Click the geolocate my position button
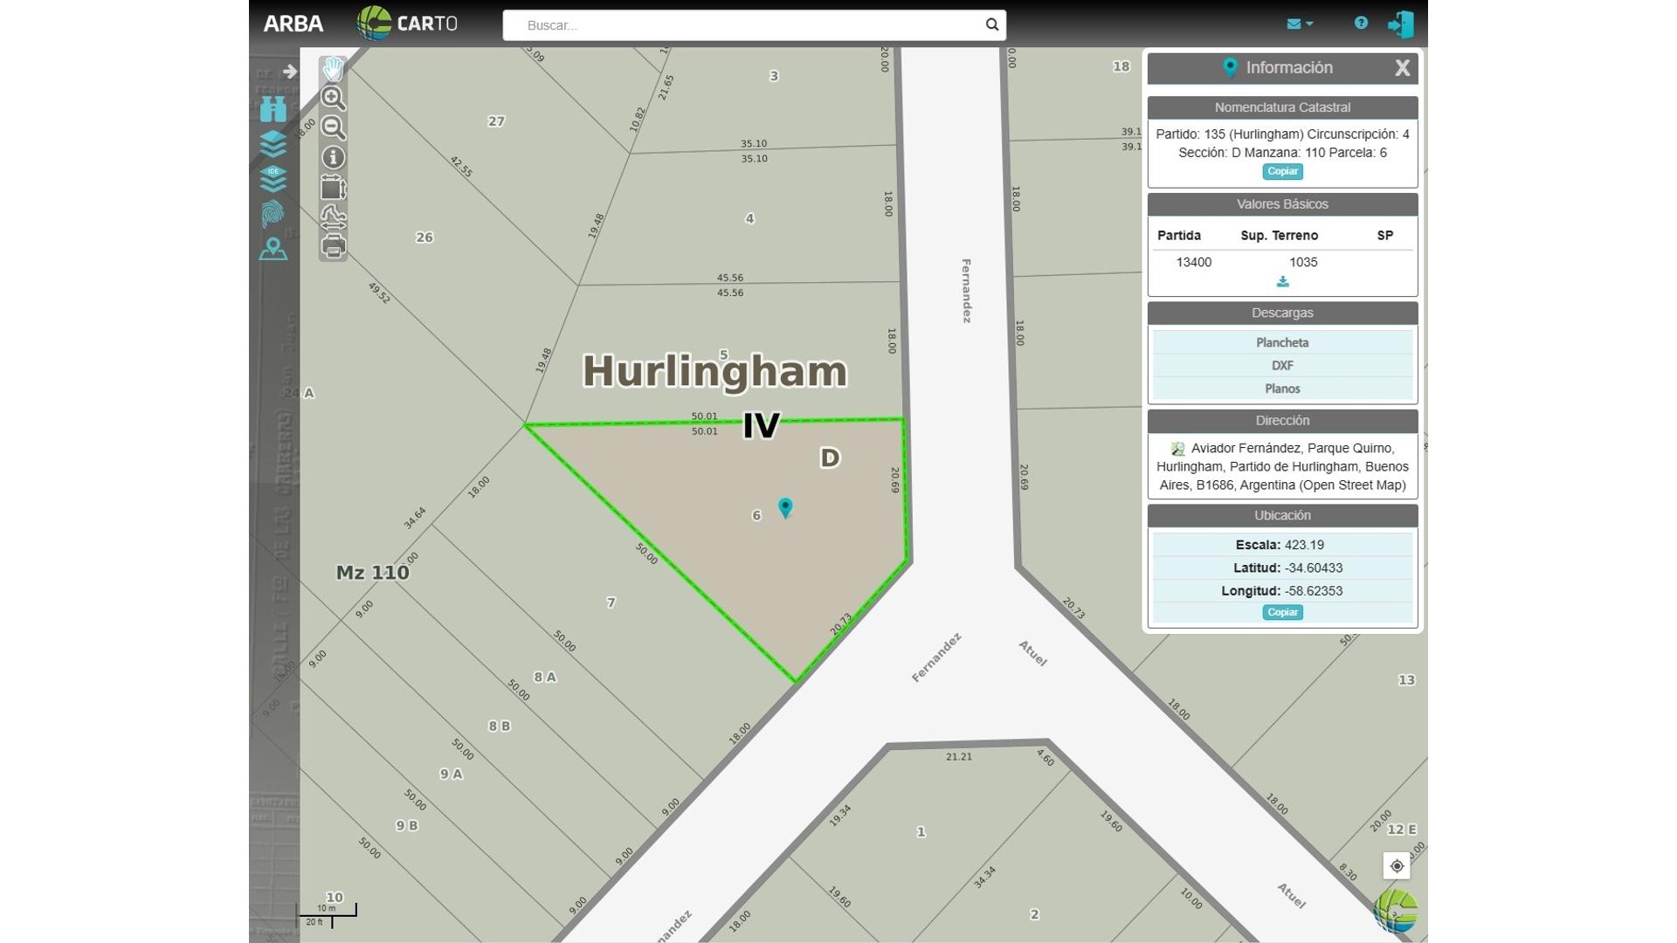1677x943 pixels. coord(1397,866)
